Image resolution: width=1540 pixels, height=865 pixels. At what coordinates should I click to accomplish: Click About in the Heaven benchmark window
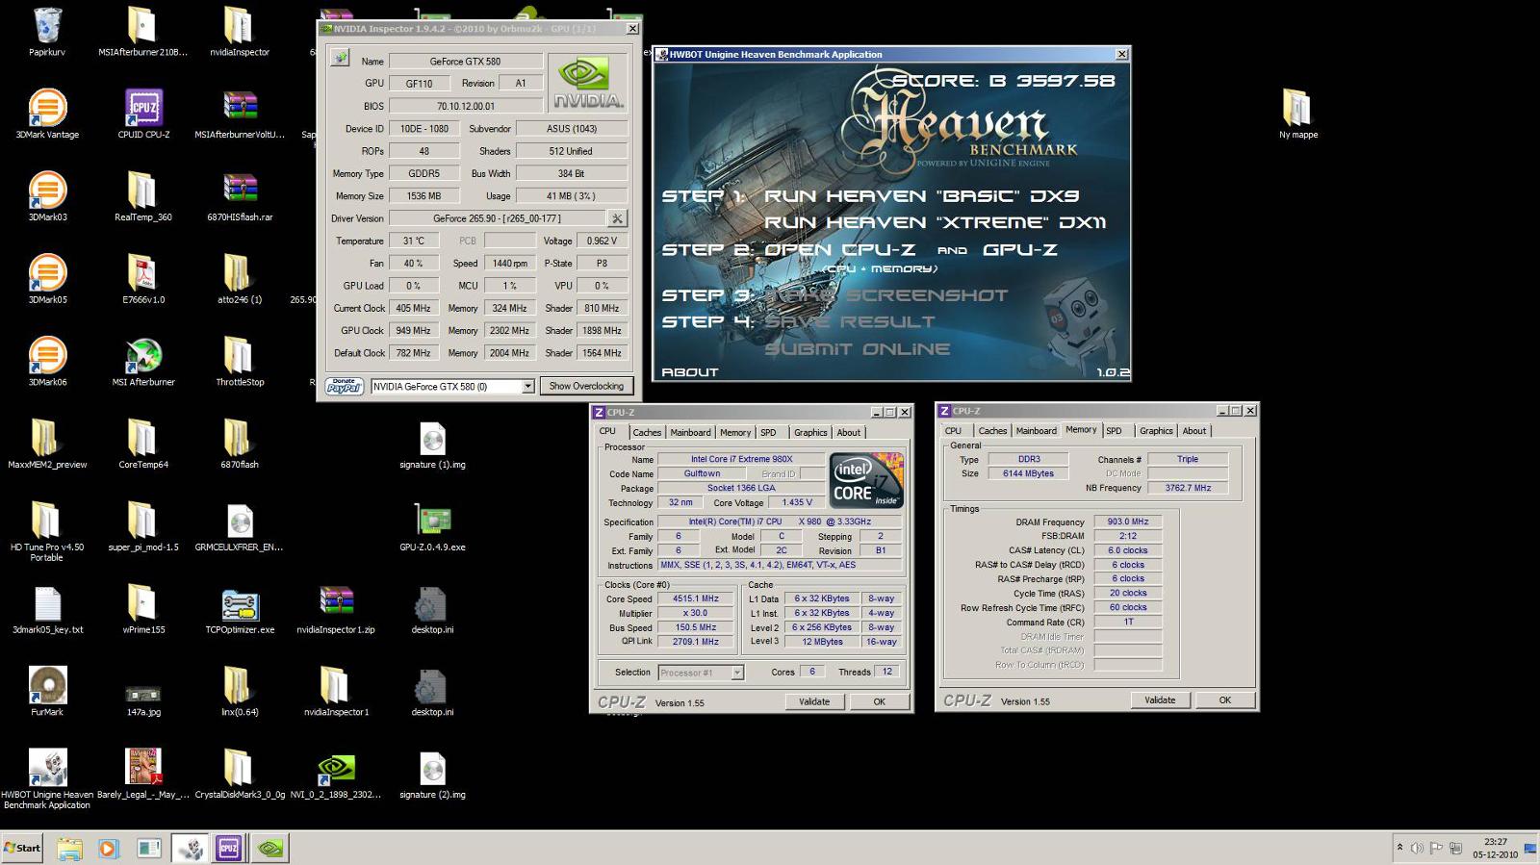[x=689, y=371]
